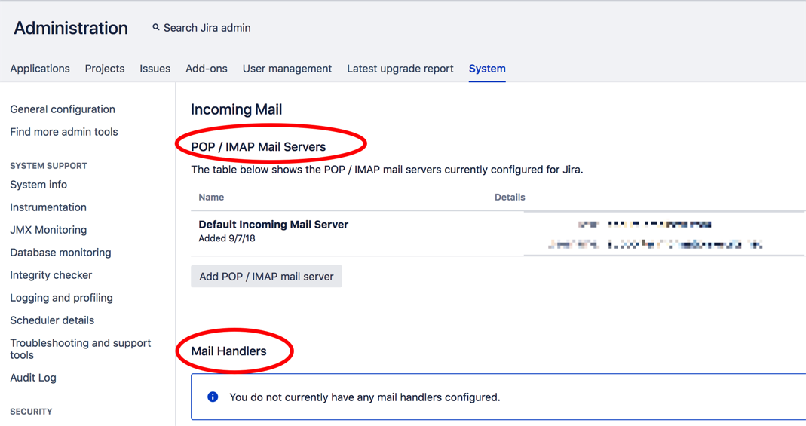Focus the Search Jira admin field

click(x=207, y=28)
